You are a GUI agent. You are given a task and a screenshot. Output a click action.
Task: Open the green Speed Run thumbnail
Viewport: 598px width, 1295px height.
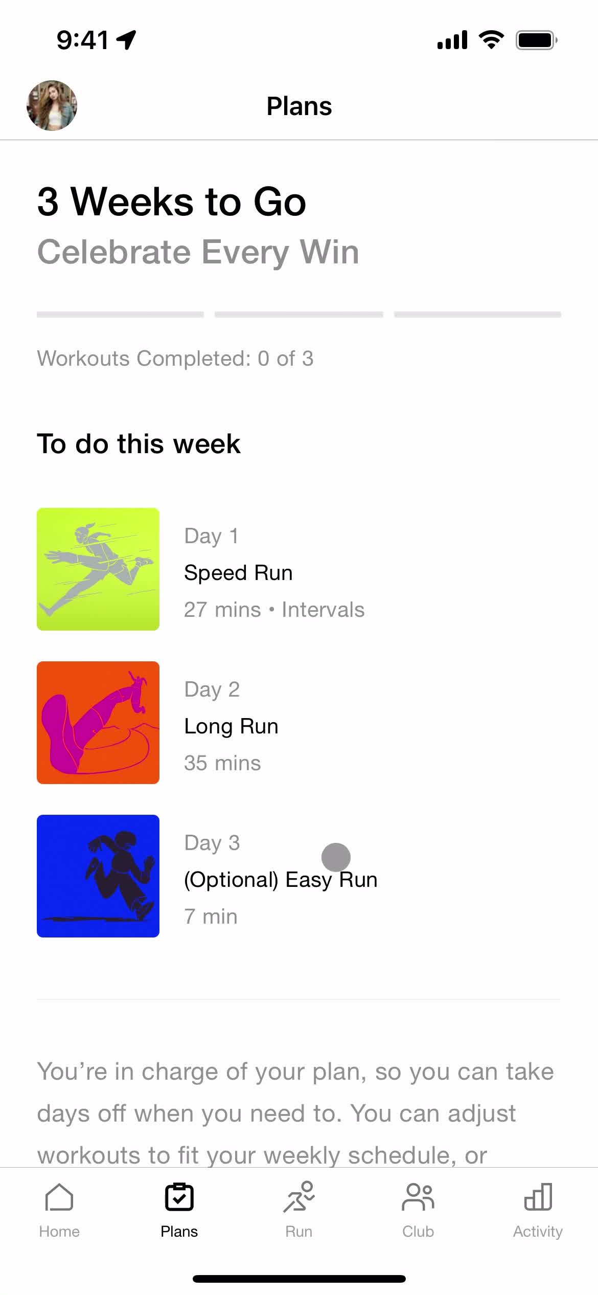(x=98, y=569)
